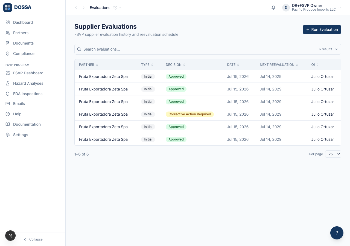Click the round N badge icon
Viewport: 350px width, 246px height.
tap(10, 236)
